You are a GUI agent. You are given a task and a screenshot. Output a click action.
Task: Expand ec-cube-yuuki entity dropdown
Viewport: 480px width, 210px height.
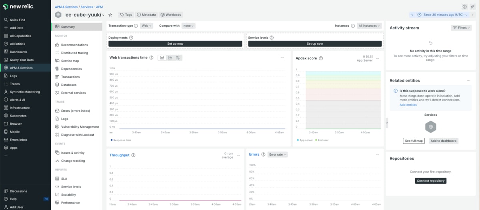pos(103,15)
